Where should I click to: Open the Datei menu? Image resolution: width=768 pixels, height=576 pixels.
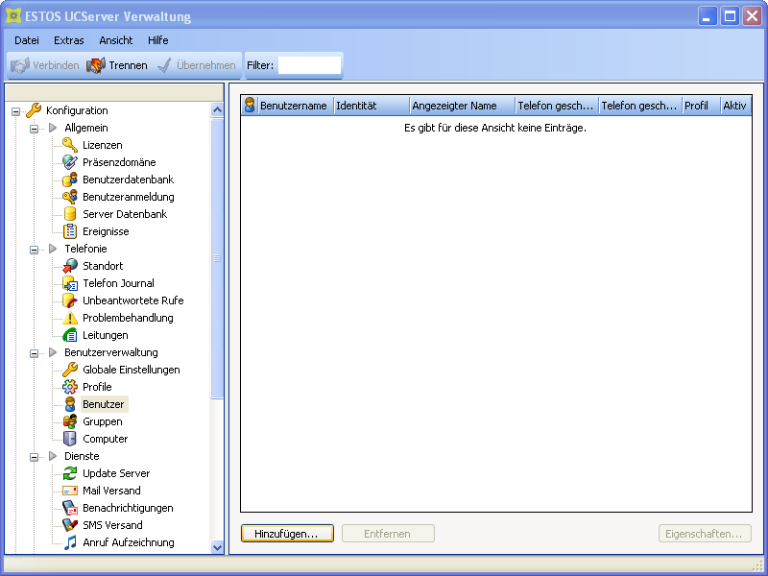[27, 40]
